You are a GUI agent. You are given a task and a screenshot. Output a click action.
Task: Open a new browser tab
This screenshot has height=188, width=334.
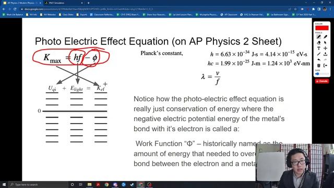[88, 3]
